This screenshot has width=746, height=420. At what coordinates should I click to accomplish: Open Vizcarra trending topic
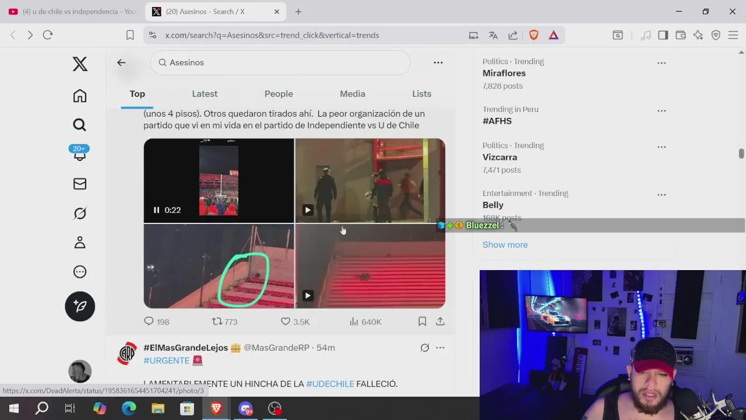tap(499, 157)
